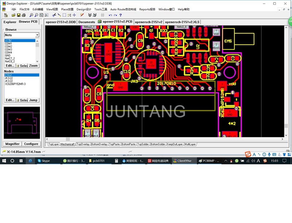The width and height of the screenshot is (292, 223).
Task: Click the Sogou emoticon face icon
Action: tap(264, 154)
